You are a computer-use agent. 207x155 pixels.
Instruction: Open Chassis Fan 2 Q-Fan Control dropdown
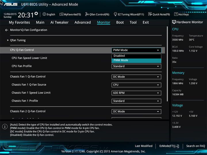(x=136, y=111)
